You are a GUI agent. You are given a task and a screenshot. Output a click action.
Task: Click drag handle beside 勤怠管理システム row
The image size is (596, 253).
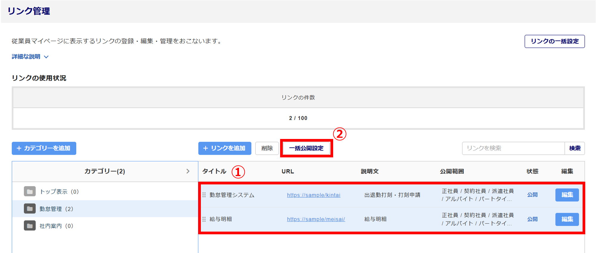click(204, 195)
